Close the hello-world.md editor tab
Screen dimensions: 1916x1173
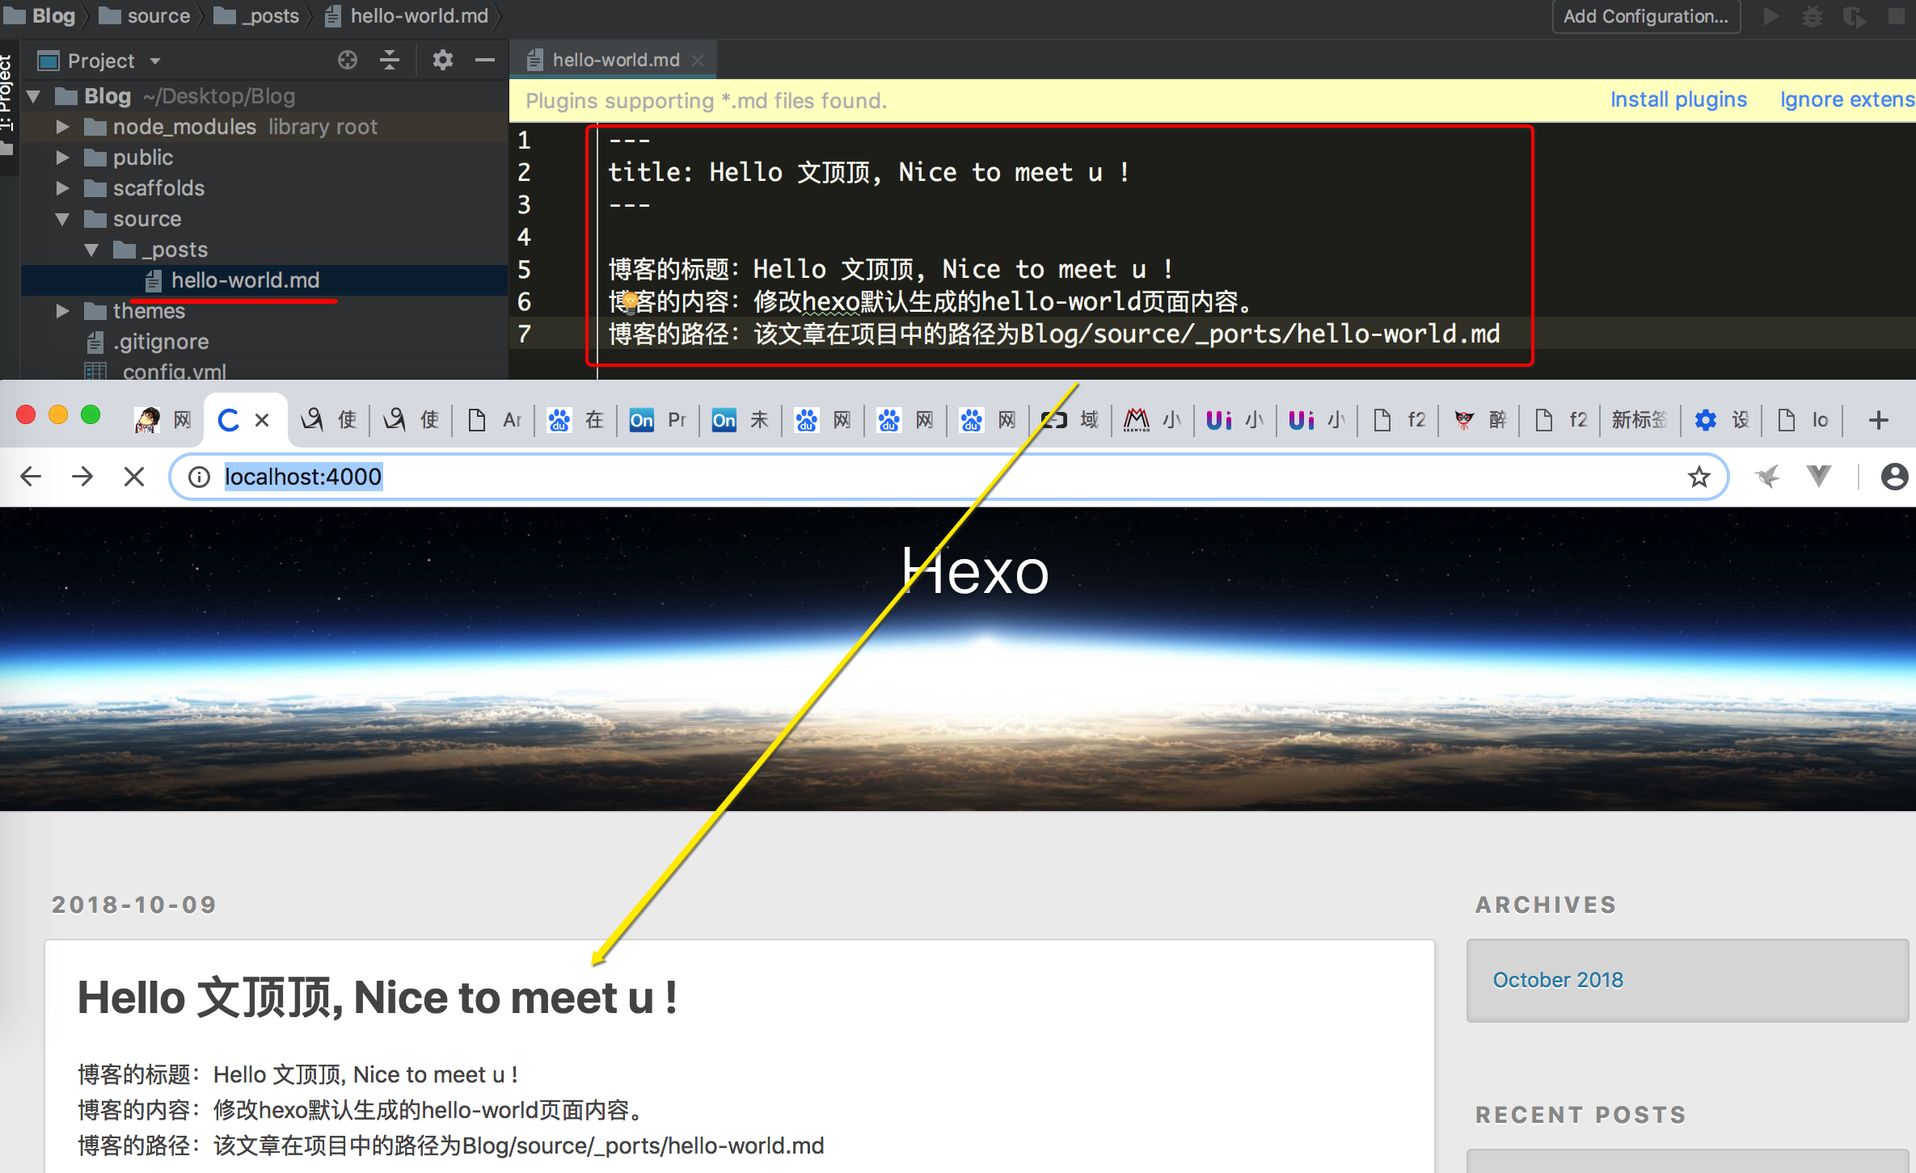tap(698, 61)
